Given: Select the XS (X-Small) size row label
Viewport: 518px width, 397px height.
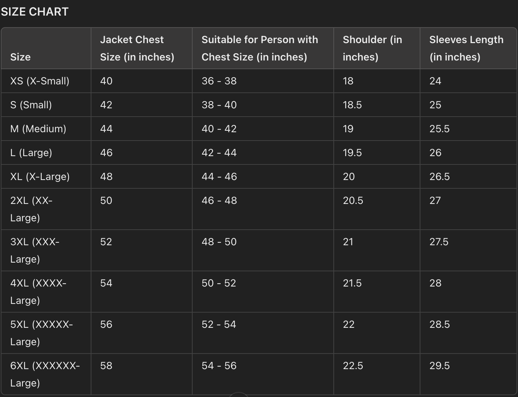Looking at the screenshot, I should click(40, 81).
